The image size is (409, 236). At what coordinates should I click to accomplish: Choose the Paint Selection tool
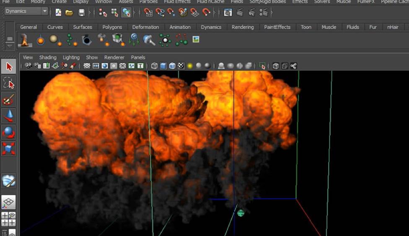(8, 100)
